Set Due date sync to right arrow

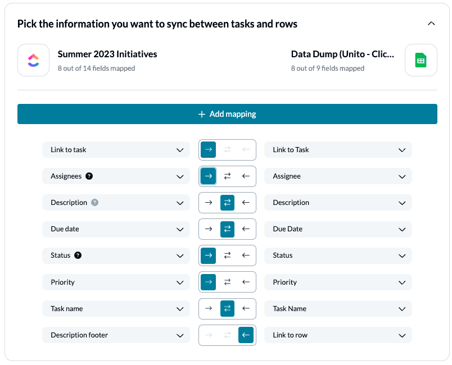(209, 229)
